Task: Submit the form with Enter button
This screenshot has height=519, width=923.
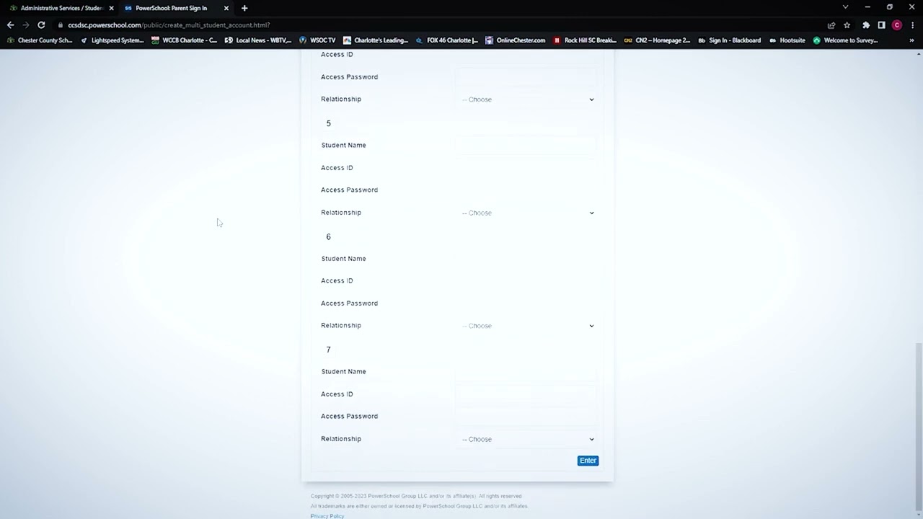Action: point(588,461)
